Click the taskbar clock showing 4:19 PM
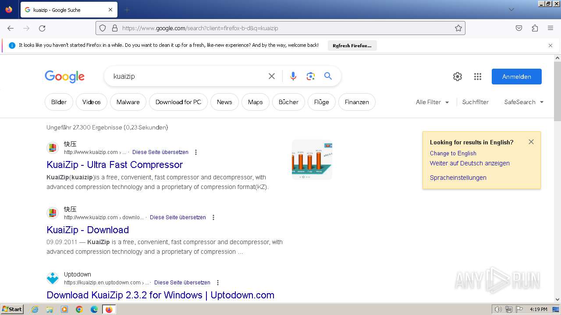 (x=539, y=309)
